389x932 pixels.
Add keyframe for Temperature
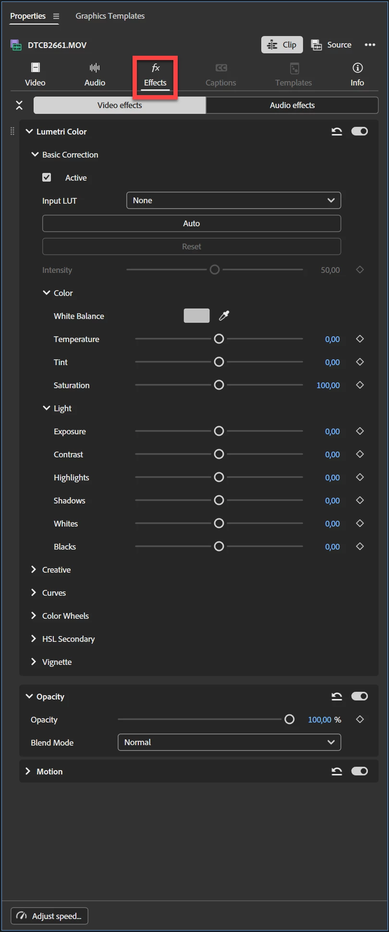360,339
